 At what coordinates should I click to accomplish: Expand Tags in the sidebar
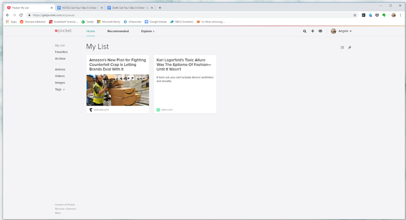tap(60, 90)
